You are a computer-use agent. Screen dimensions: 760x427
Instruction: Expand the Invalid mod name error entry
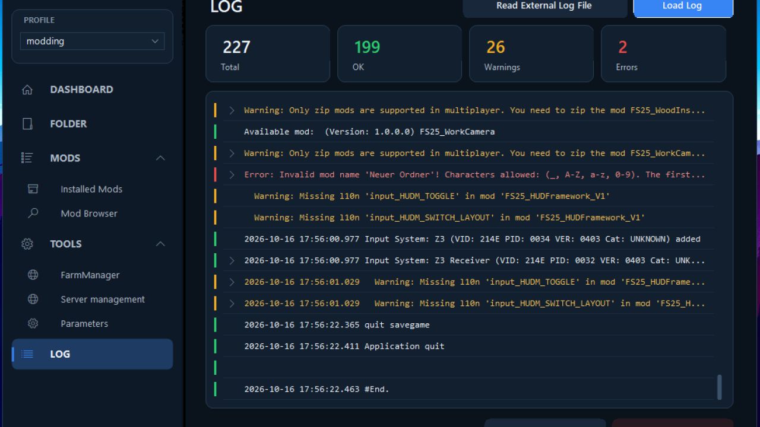[x=232, y=174]
